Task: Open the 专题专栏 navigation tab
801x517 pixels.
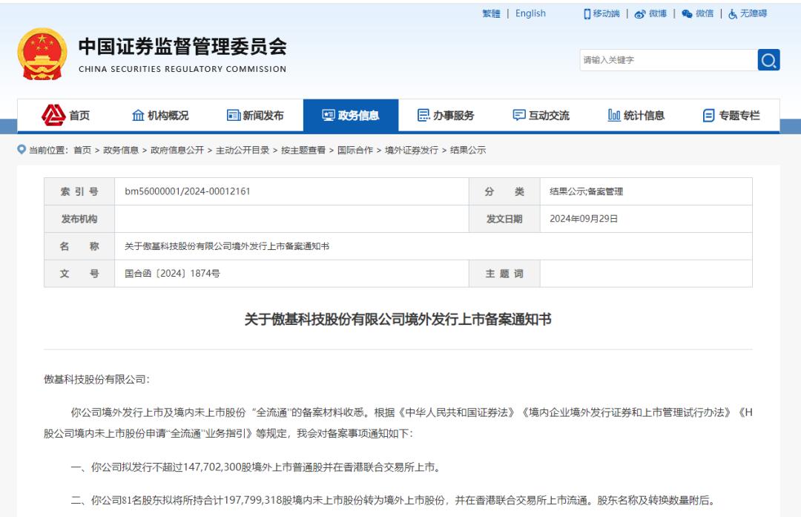Action: (731, 116)
